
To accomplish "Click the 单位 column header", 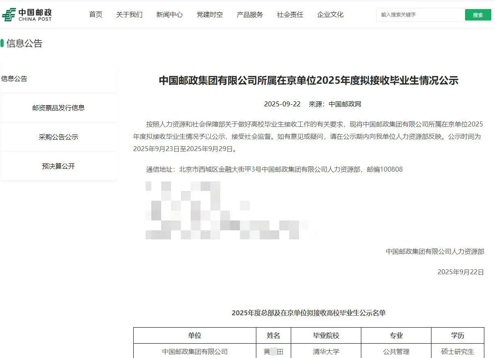I will (x=195, y=335).
